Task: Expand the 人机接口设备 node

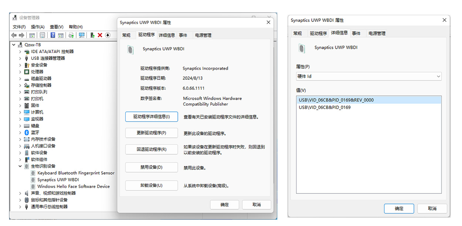Action: pyautogui.click(x=20, y=146)
